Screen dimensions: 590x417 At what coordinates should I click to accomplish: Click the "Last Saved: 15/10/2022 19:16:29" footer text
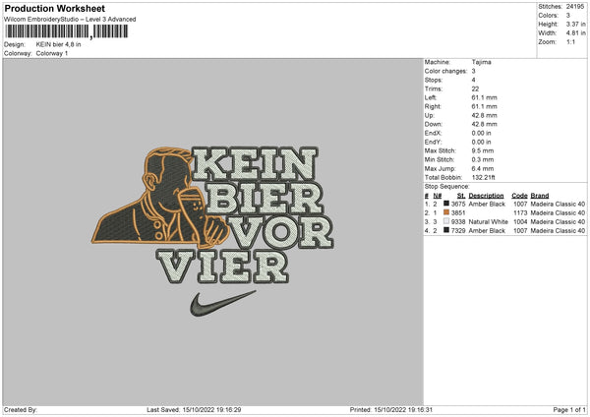tap(194, 410)
